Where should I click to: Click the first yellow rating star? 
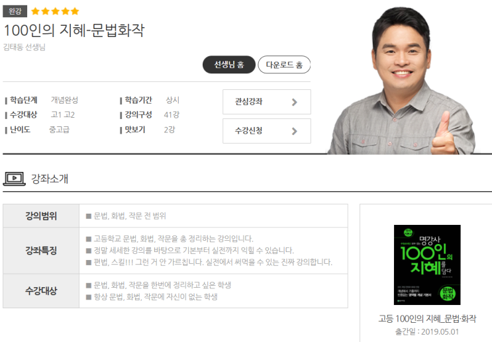(36, 11)
